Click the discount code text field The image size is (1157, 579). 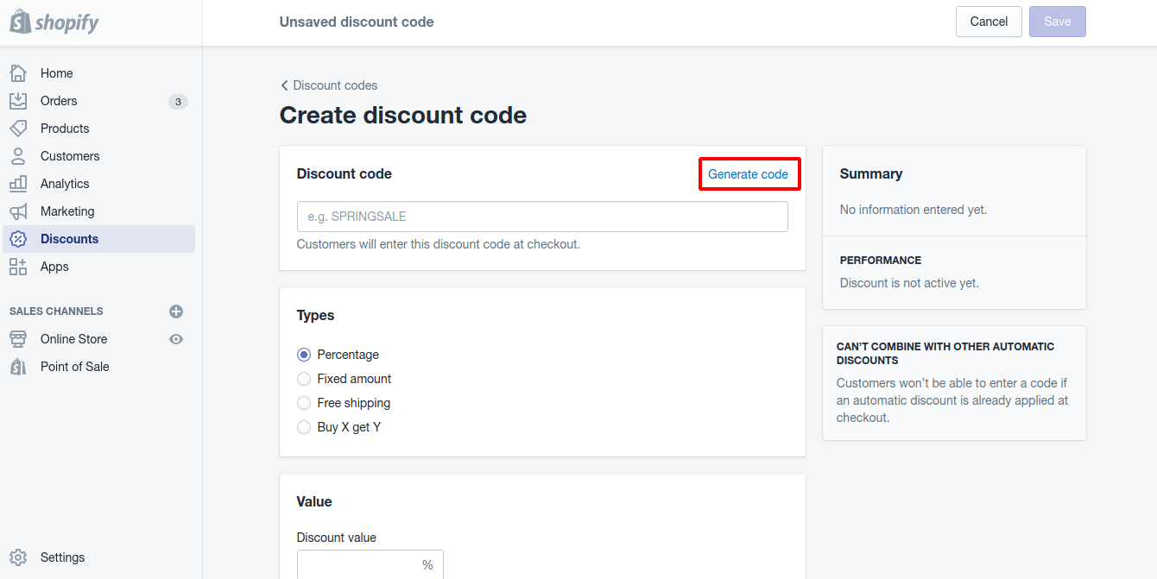click(x=542, y=216)
